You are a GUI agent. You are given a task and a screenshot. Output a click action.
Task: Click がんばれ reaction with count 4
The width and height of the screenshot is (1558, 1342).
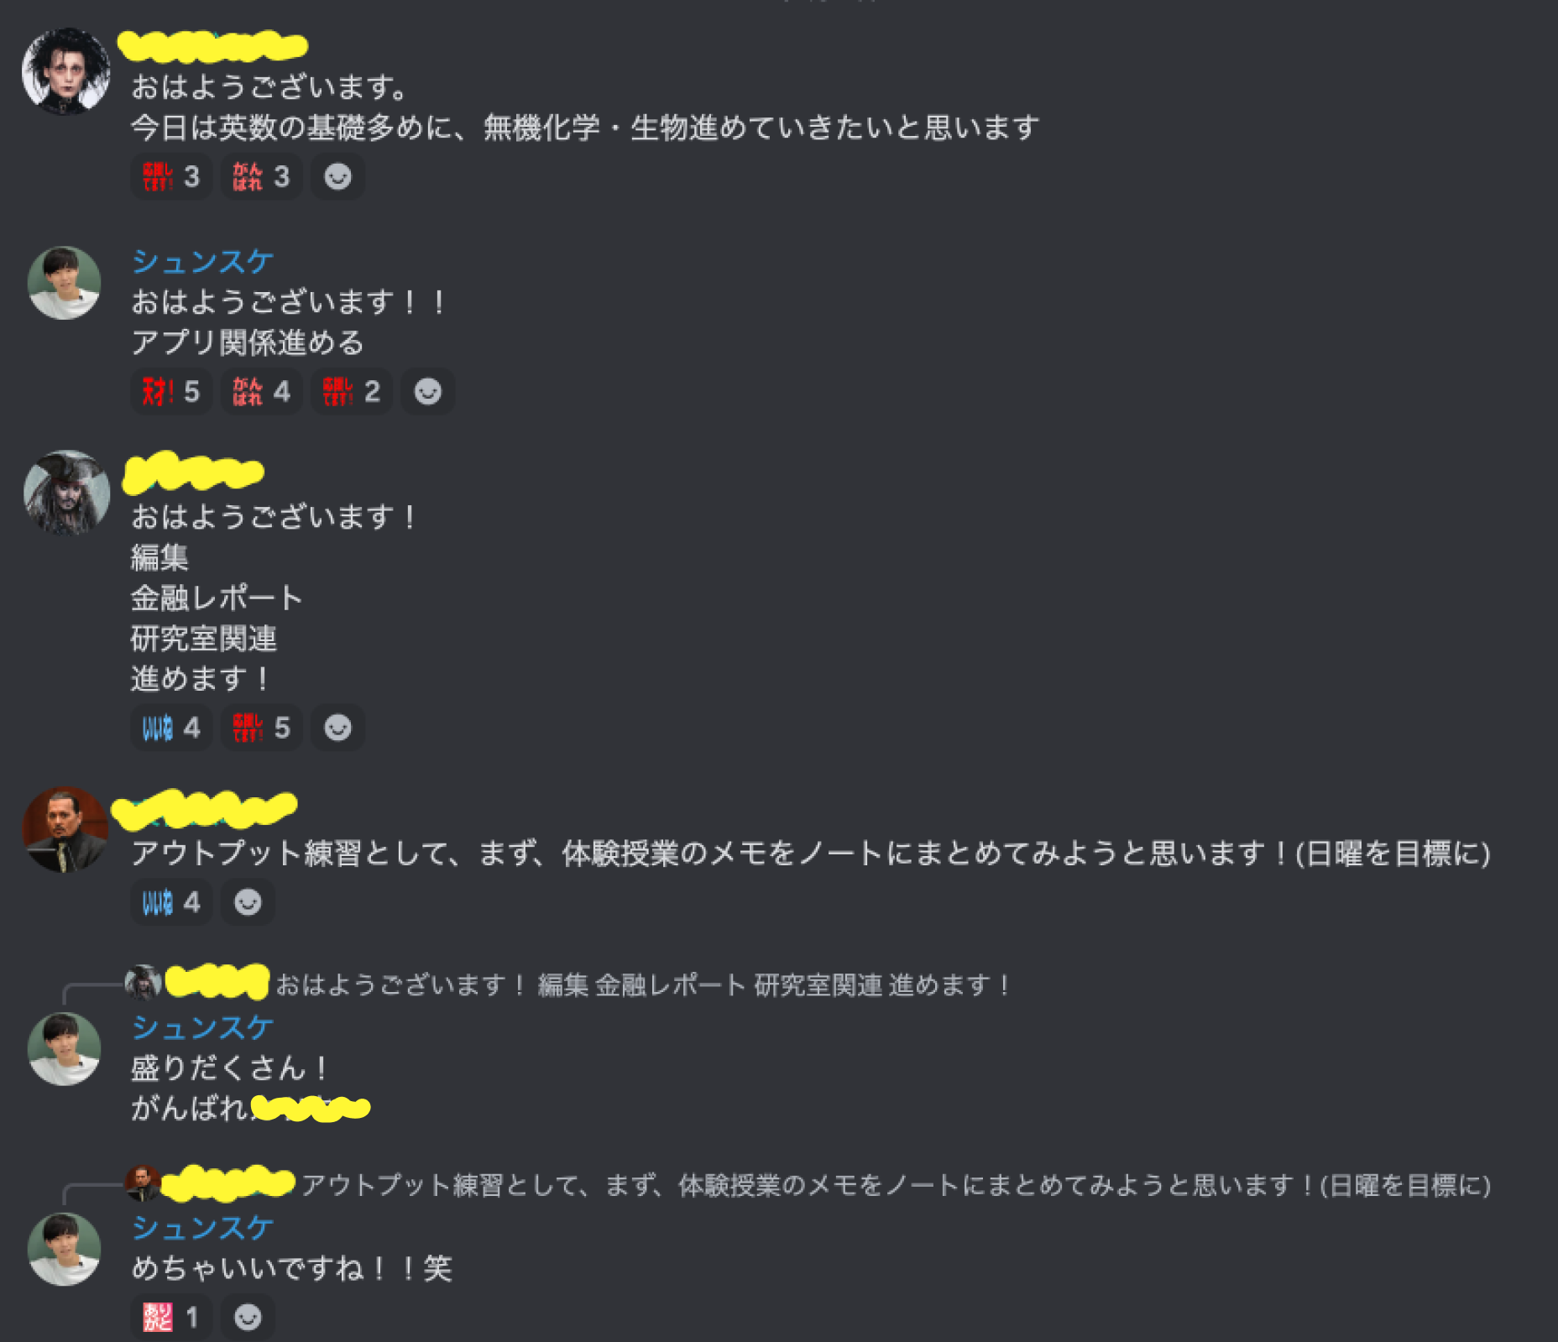[261, 391]
